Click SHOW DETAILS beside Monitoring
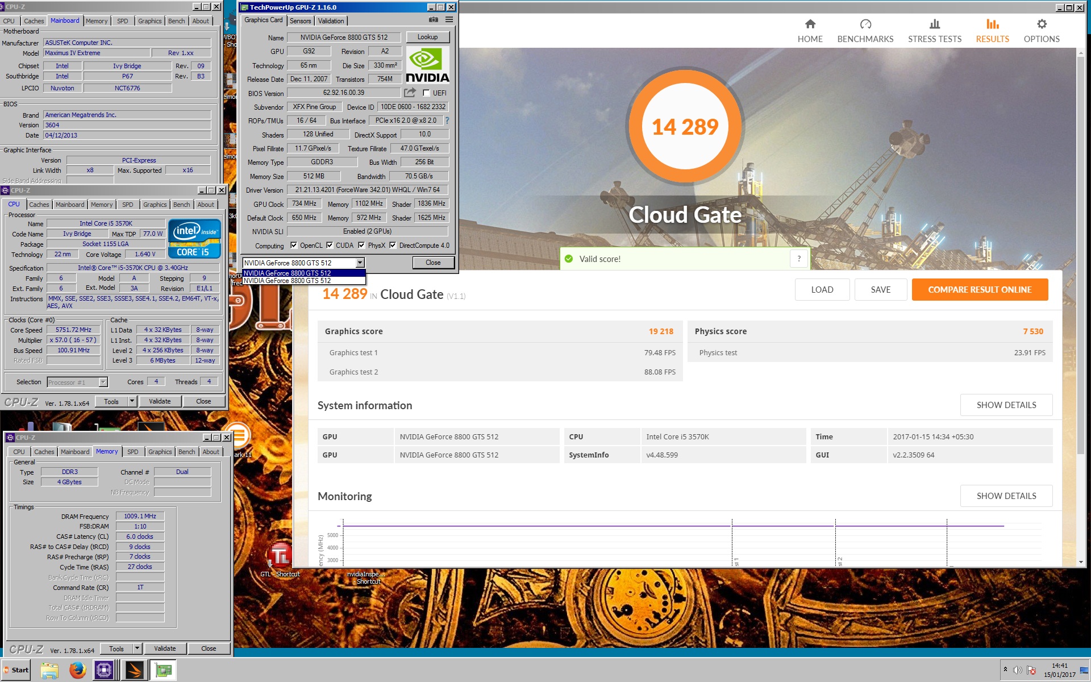Image resolution: width=1091 pixels, height=682 pixels. click(1006, 496)
